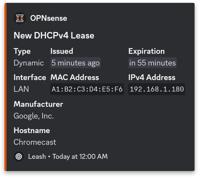Click the LAN interface value
The image size is (199, 177).
[x=21, y=89]
